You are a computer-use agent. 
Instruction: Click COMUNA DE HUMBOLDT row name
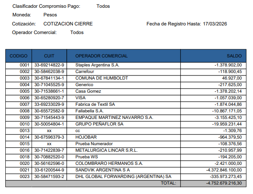click(x=102, y=78)
